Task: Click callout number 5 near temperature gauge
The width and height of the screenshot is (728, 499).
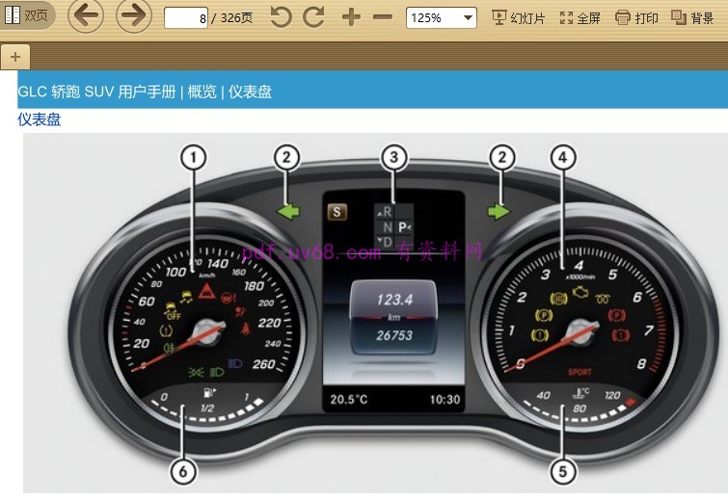Action: click(x=564, y=471)
